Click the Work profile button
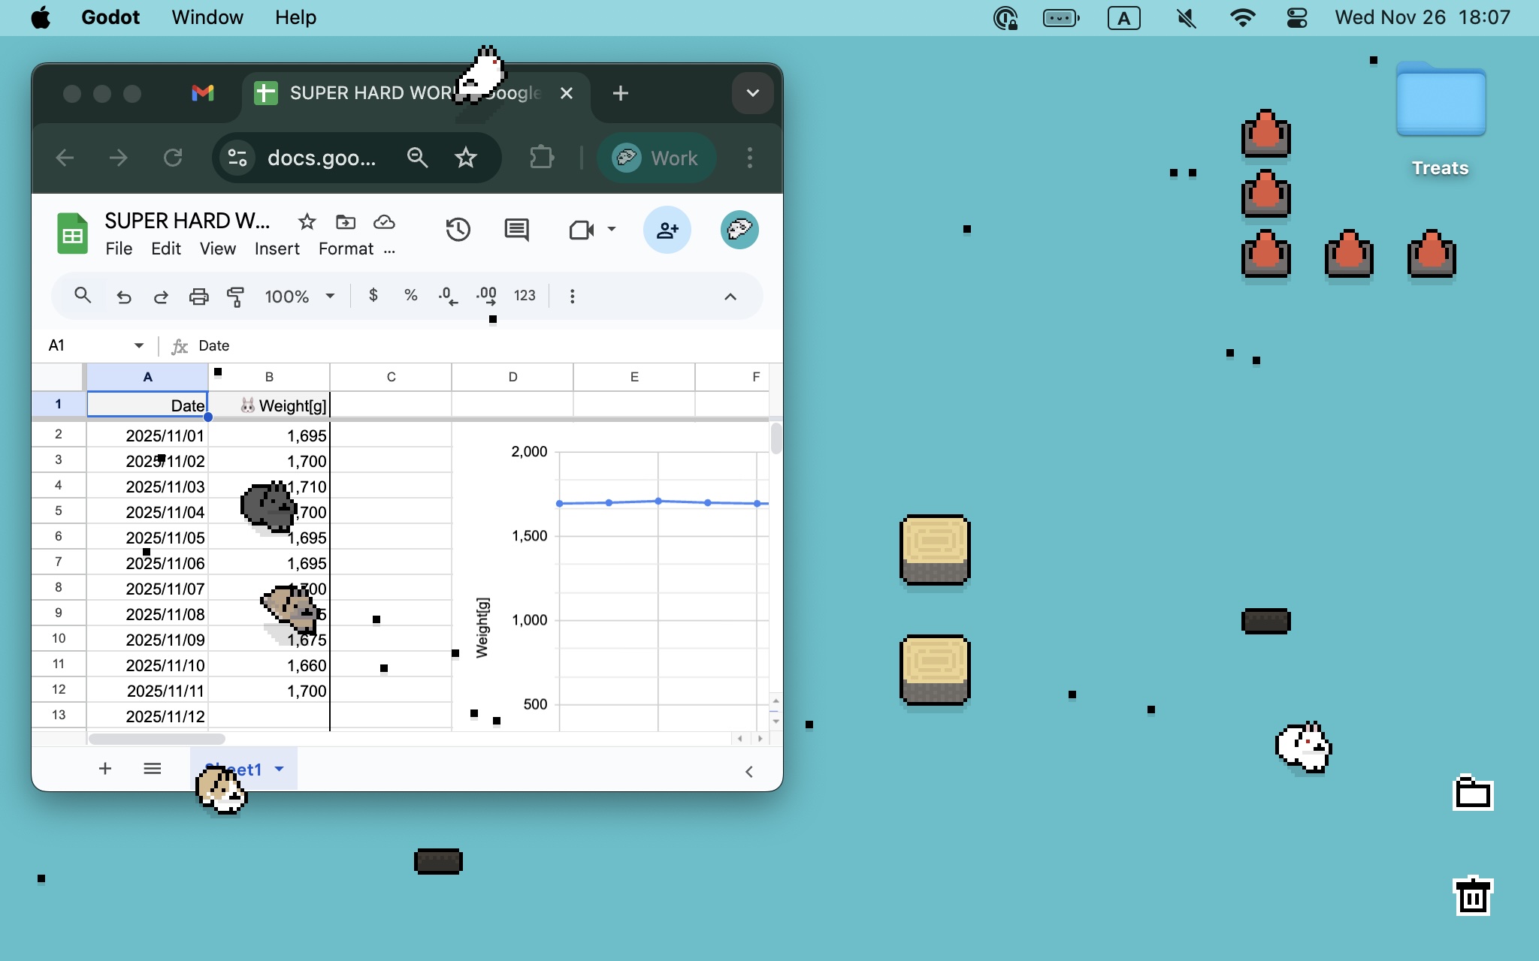1539x961 pixels. (x=656, y=158)
